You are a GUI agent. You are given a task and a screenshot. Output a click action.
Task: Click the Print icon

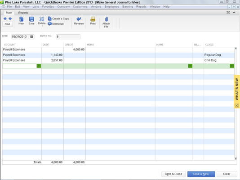pyautogui.click(x=93, y=19)
